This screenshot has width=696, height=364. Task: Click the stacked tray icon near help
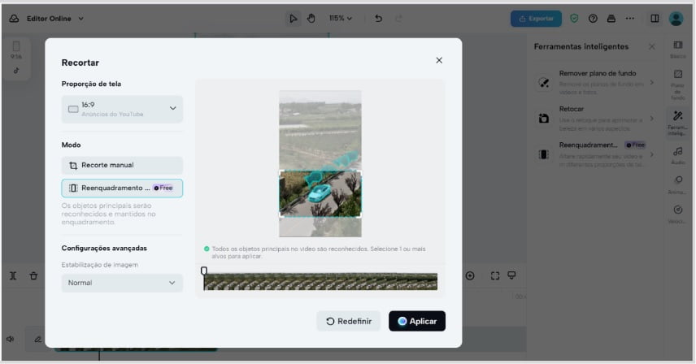point(611,19)
